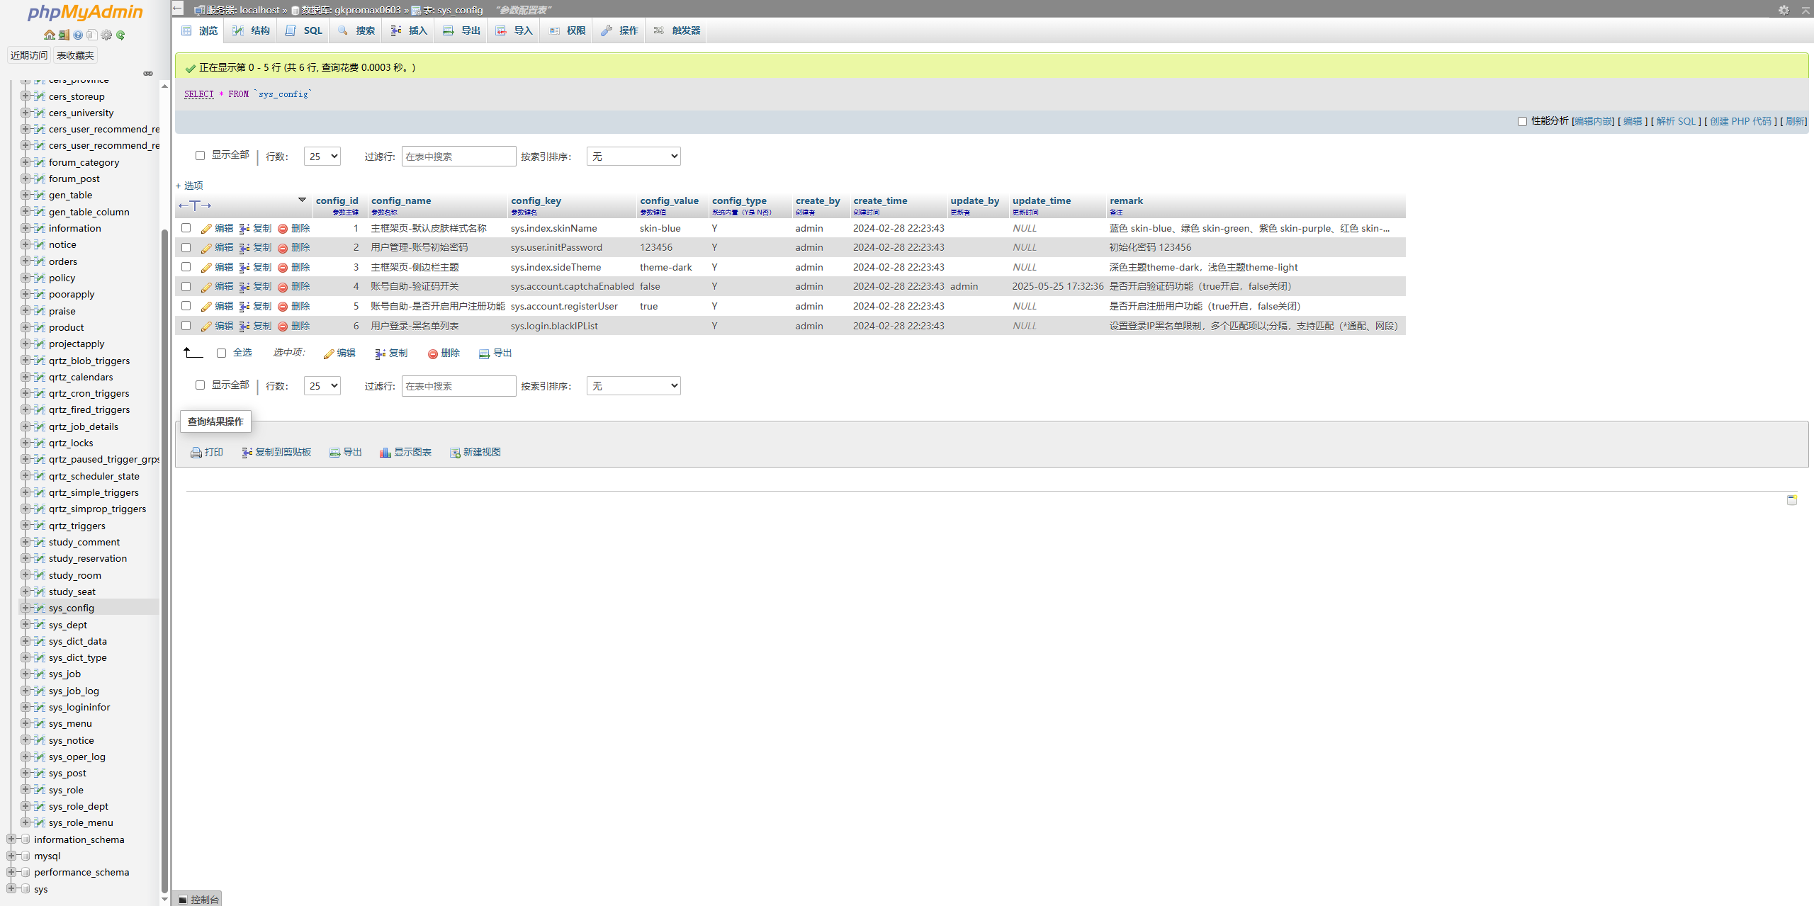1814x906 pixels.
Task: Click the navigation settings gear icon
Action: 106,35
